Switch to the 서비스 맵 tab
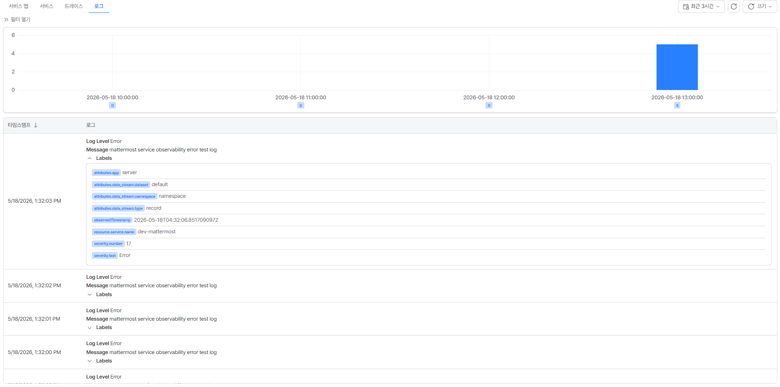This screenshot has height=387, width=780. point(19,6)
